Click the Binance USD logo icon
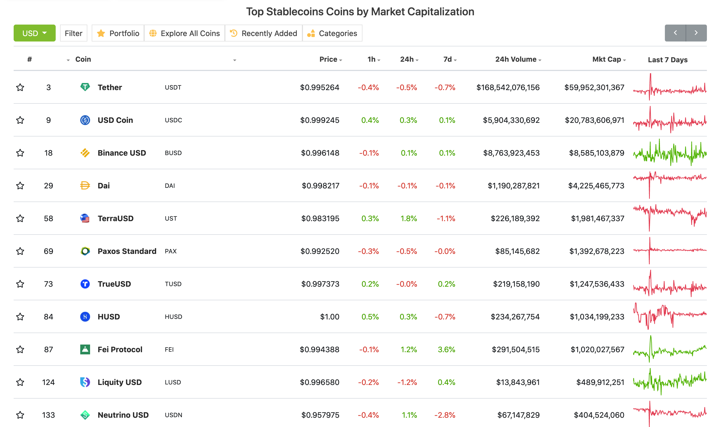This screenshot has height=427, width=714. coord(85,153)
